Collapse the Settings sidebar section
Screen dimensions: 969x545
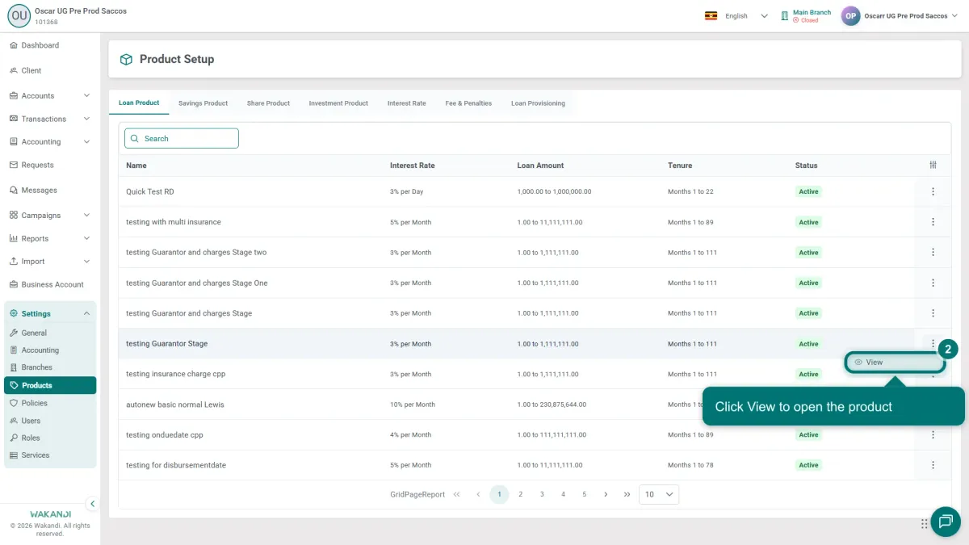pyautogui.click(x=48, y=313)
